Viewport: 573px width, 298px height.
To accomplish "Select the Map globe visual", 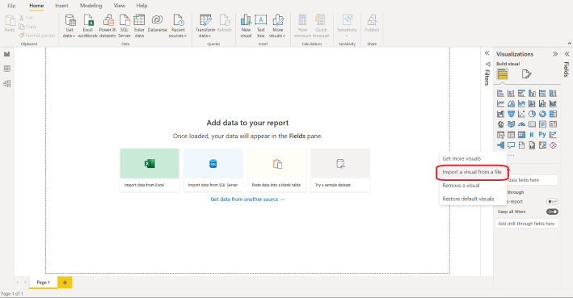I will [x=500, y=124].
